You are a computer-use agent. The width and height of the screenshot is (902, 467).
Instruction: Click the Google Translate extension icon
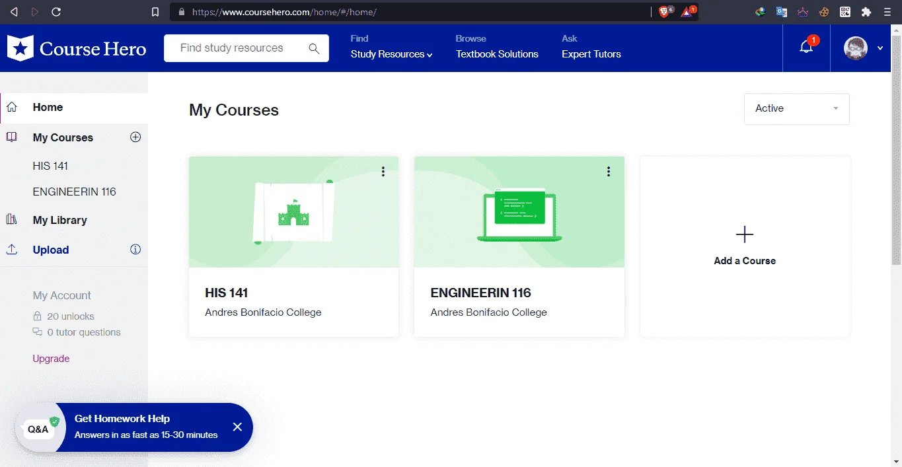pos(782,12)
